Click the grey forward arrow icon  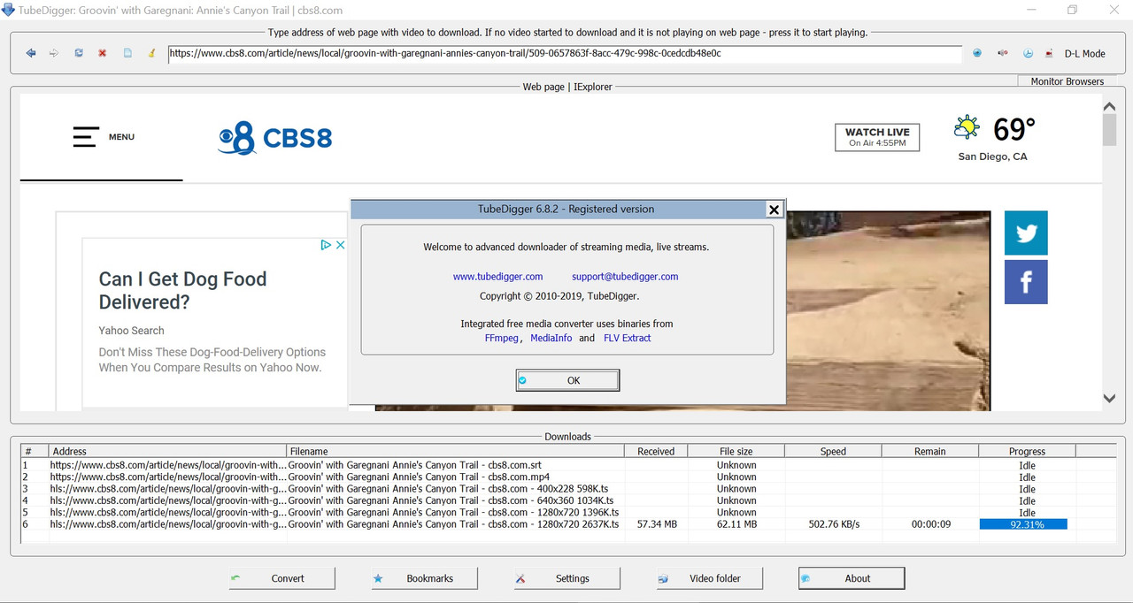pyautogui.click(x=54, y=53)
